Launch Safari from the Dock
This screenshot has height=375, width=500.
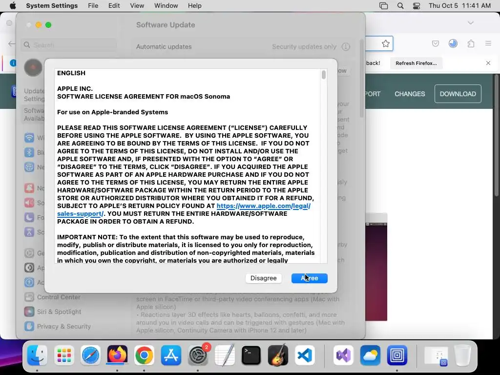[x=90, y=355]
